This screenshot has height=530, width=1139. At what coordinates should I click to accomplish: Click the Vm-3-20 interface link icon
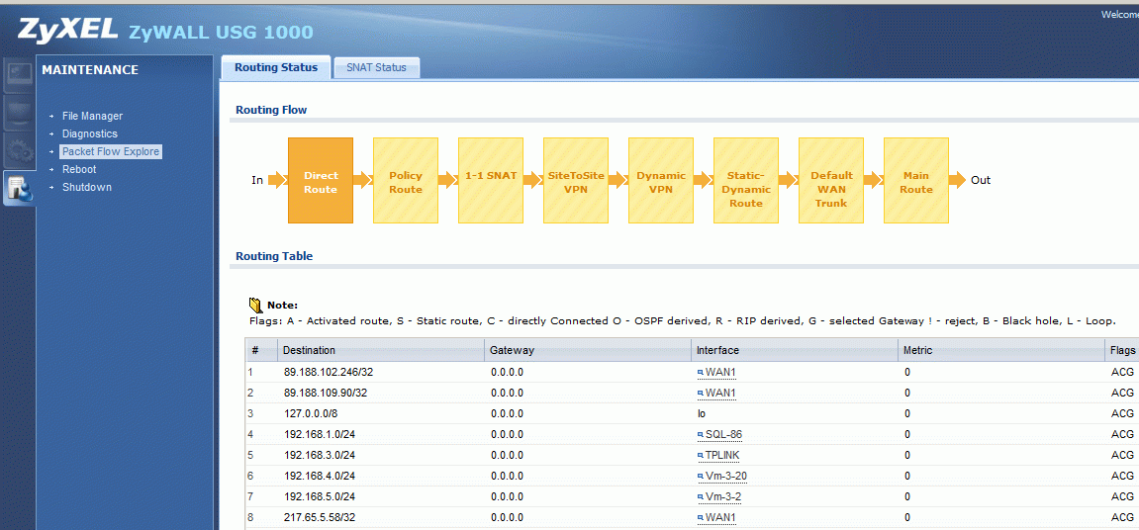coord(701,477)
